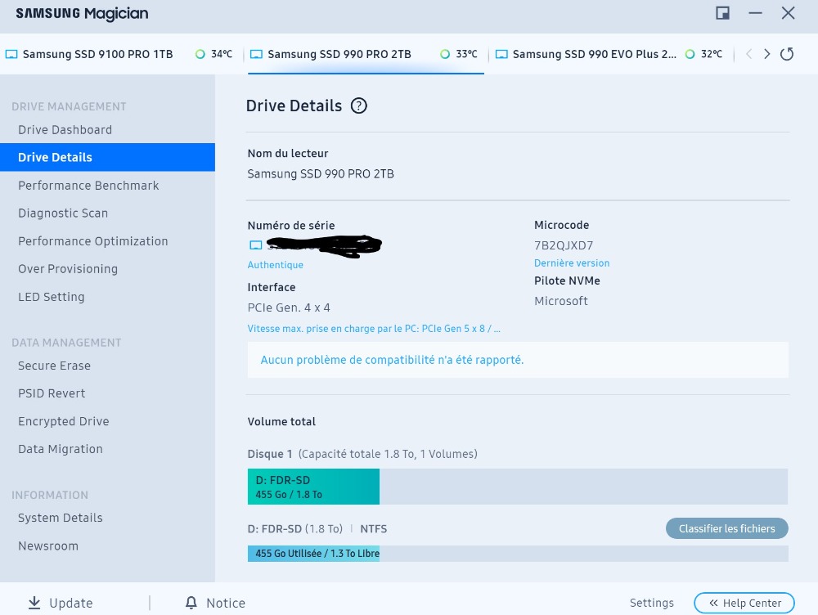Expand the truncated Vitesse max. link
The image size is (818, 615).
click(374, 329)
